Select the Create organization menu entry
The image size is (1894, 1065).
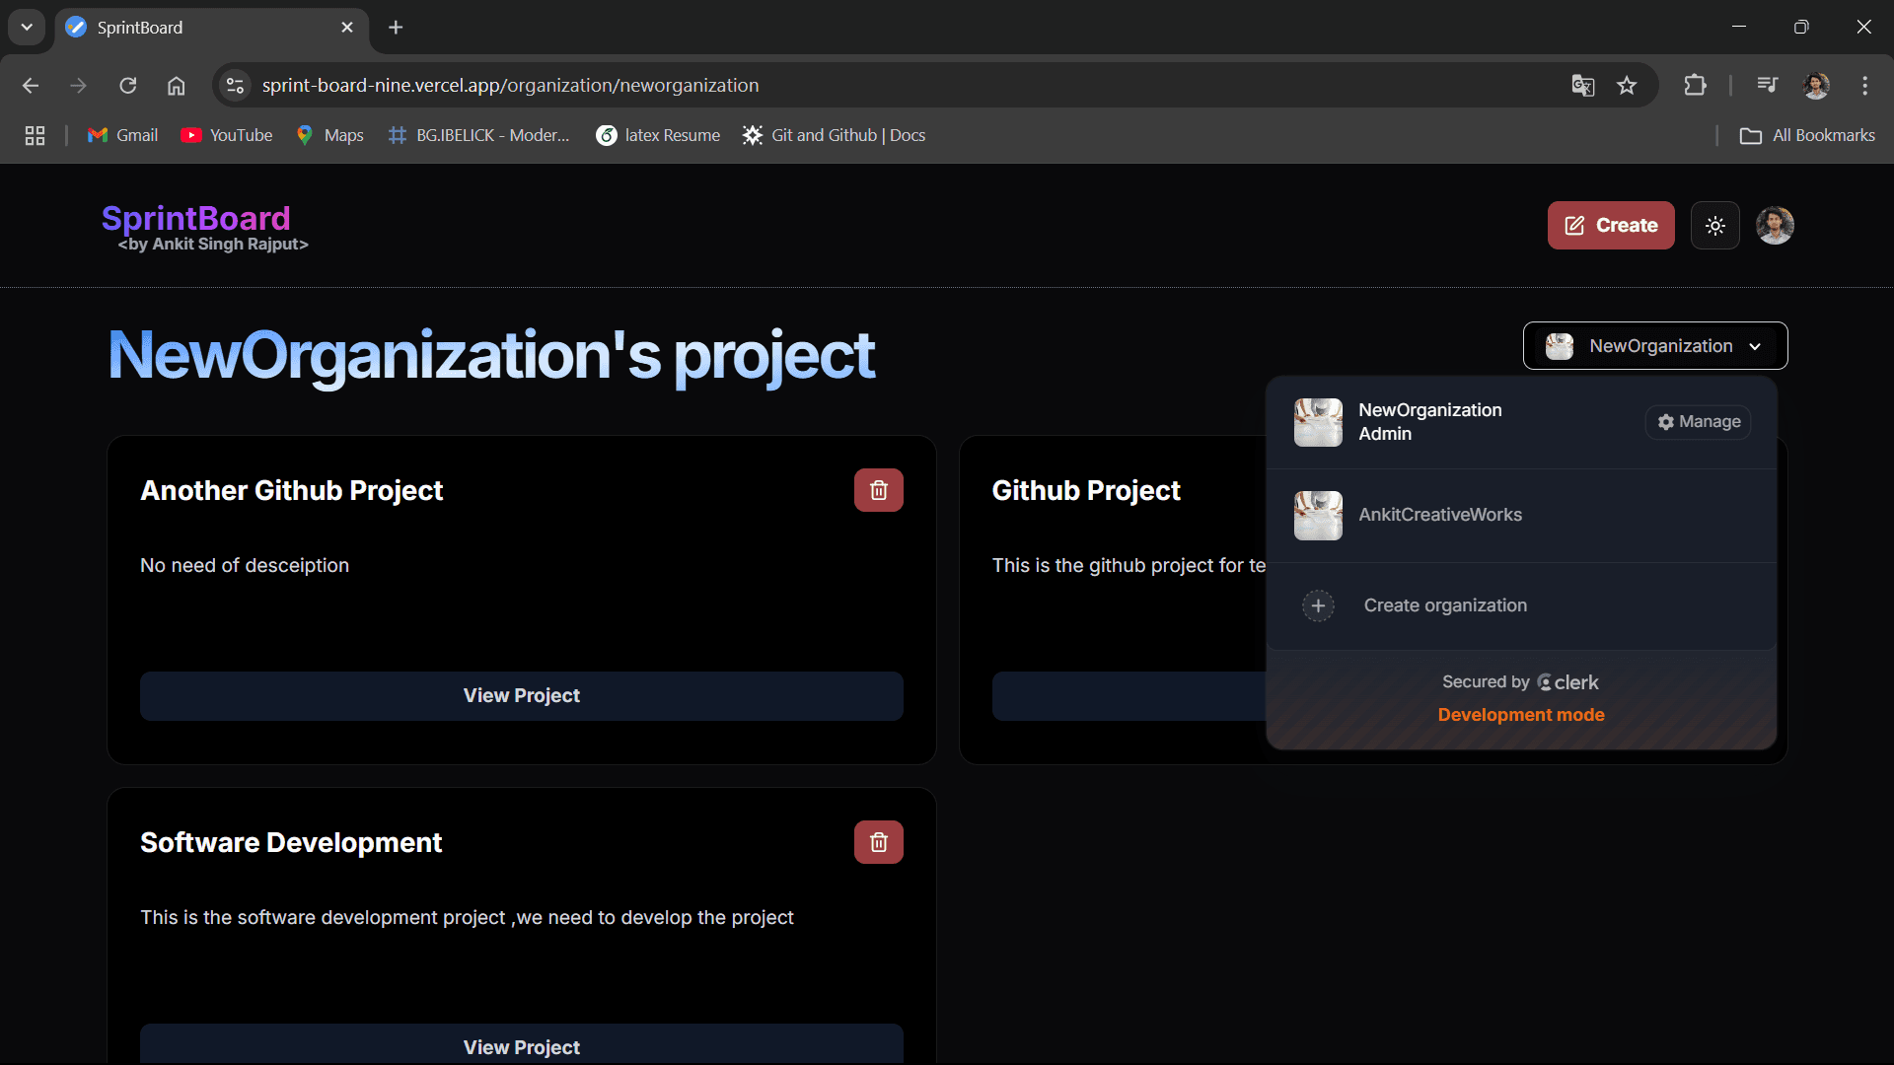tap(1444, 605)
